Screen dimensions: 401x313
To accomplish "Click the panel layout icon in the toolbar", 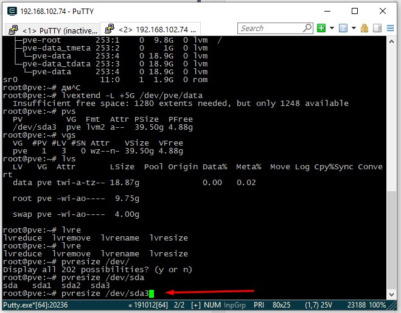I will [377, 28].
